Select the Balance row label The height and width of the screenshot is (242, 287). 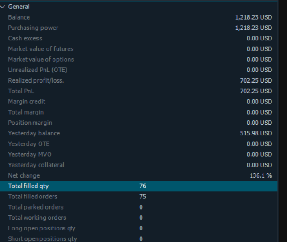click(x=19, y=17)
